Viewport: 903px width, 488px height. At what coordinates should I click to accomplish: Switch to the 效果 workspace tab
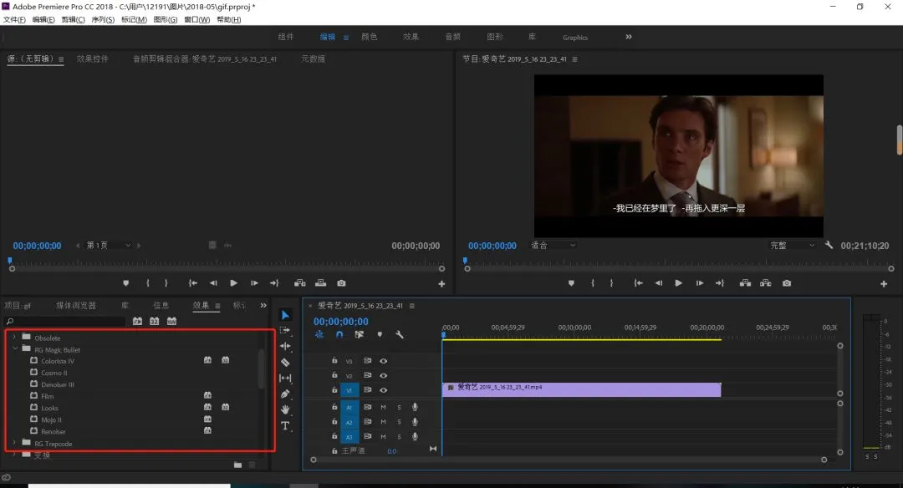[x=411, y=37]
